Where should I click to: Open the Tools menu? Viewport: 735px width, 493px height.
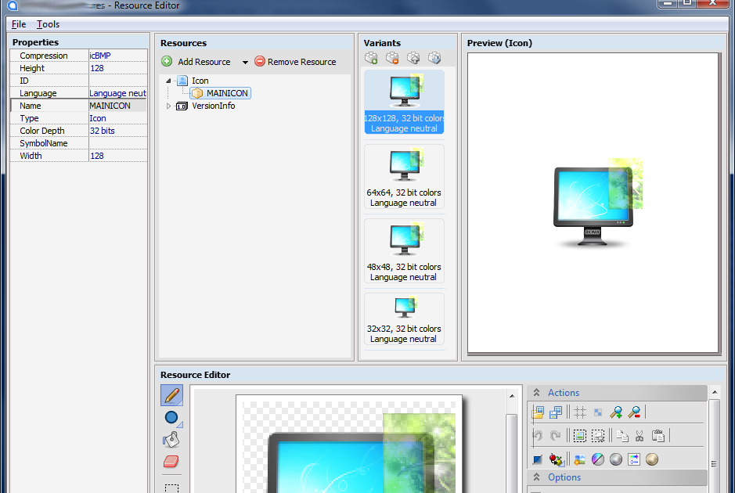[48, 23]
